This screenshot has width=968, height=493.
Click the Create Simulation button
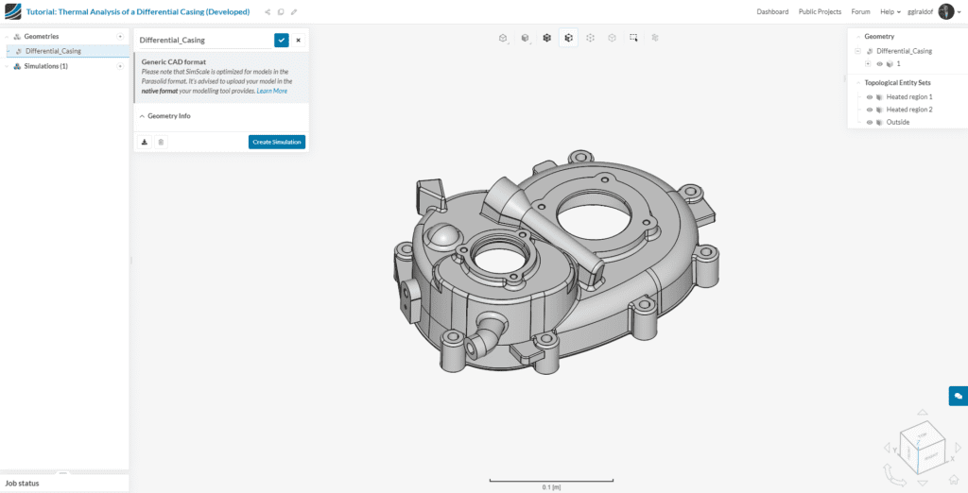pos(277,143)
